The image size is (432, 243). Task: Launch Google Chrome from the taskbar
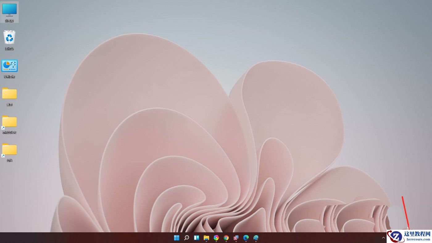(226, 238)
